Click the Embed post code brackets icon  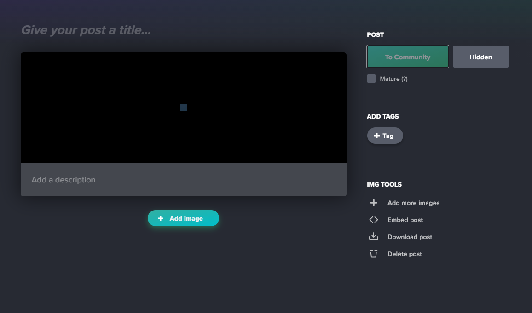tap(374, 220)
